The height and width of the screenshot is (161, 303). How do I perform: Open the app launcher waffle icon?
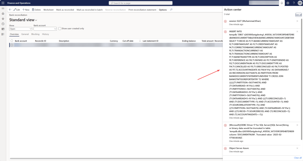[x=3, y=3]
